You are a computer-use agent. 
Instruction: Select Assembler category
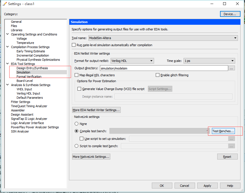(x=18, y=110)
